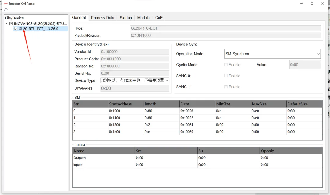Select the Outputs row in Fmmu table
Image resolution: width=330 pixels, height=195 pixels.
[197, 158]
